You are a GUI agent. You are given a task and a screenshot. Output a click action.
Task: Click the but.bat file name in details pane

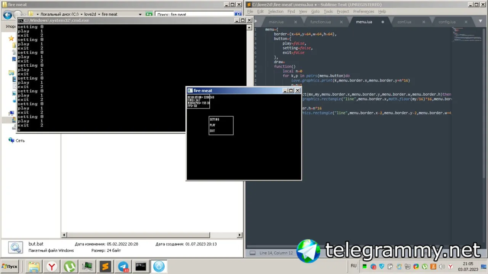point(36,244)
